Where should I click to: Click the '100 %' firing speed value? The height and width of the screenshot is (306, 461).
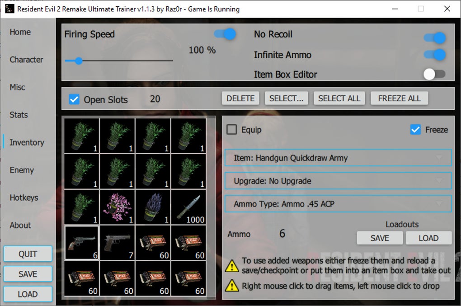coord(202,50)
